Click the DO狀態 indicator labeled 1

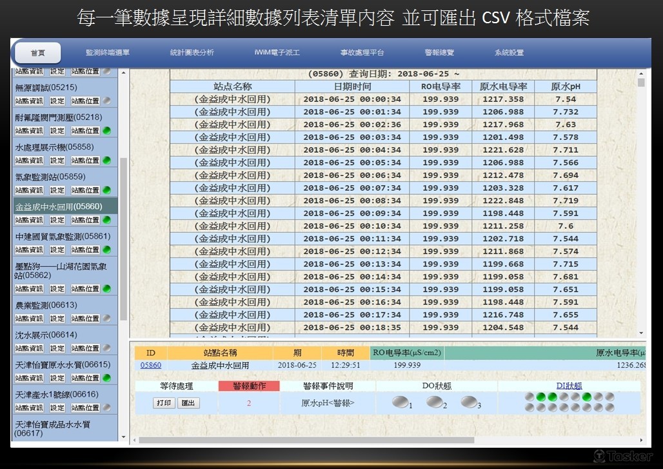399,401
